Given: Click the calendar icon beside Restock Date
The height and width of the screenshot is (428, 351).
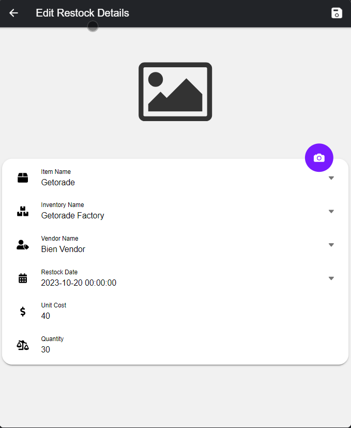Looking at the screenshot, I should [x=23, y=278].
